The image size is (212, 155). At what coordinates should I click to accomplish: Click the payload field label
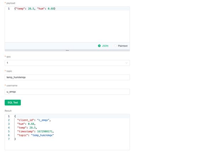coord(10,3)
